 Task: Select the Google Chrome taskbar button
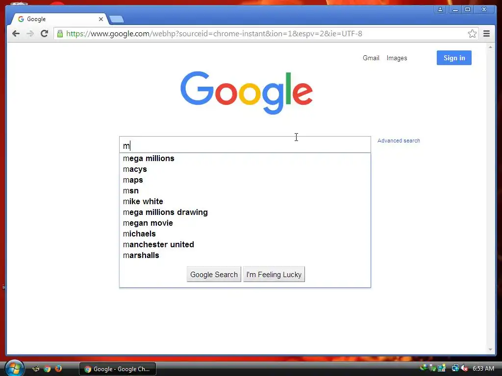click(x=118, y=369)
